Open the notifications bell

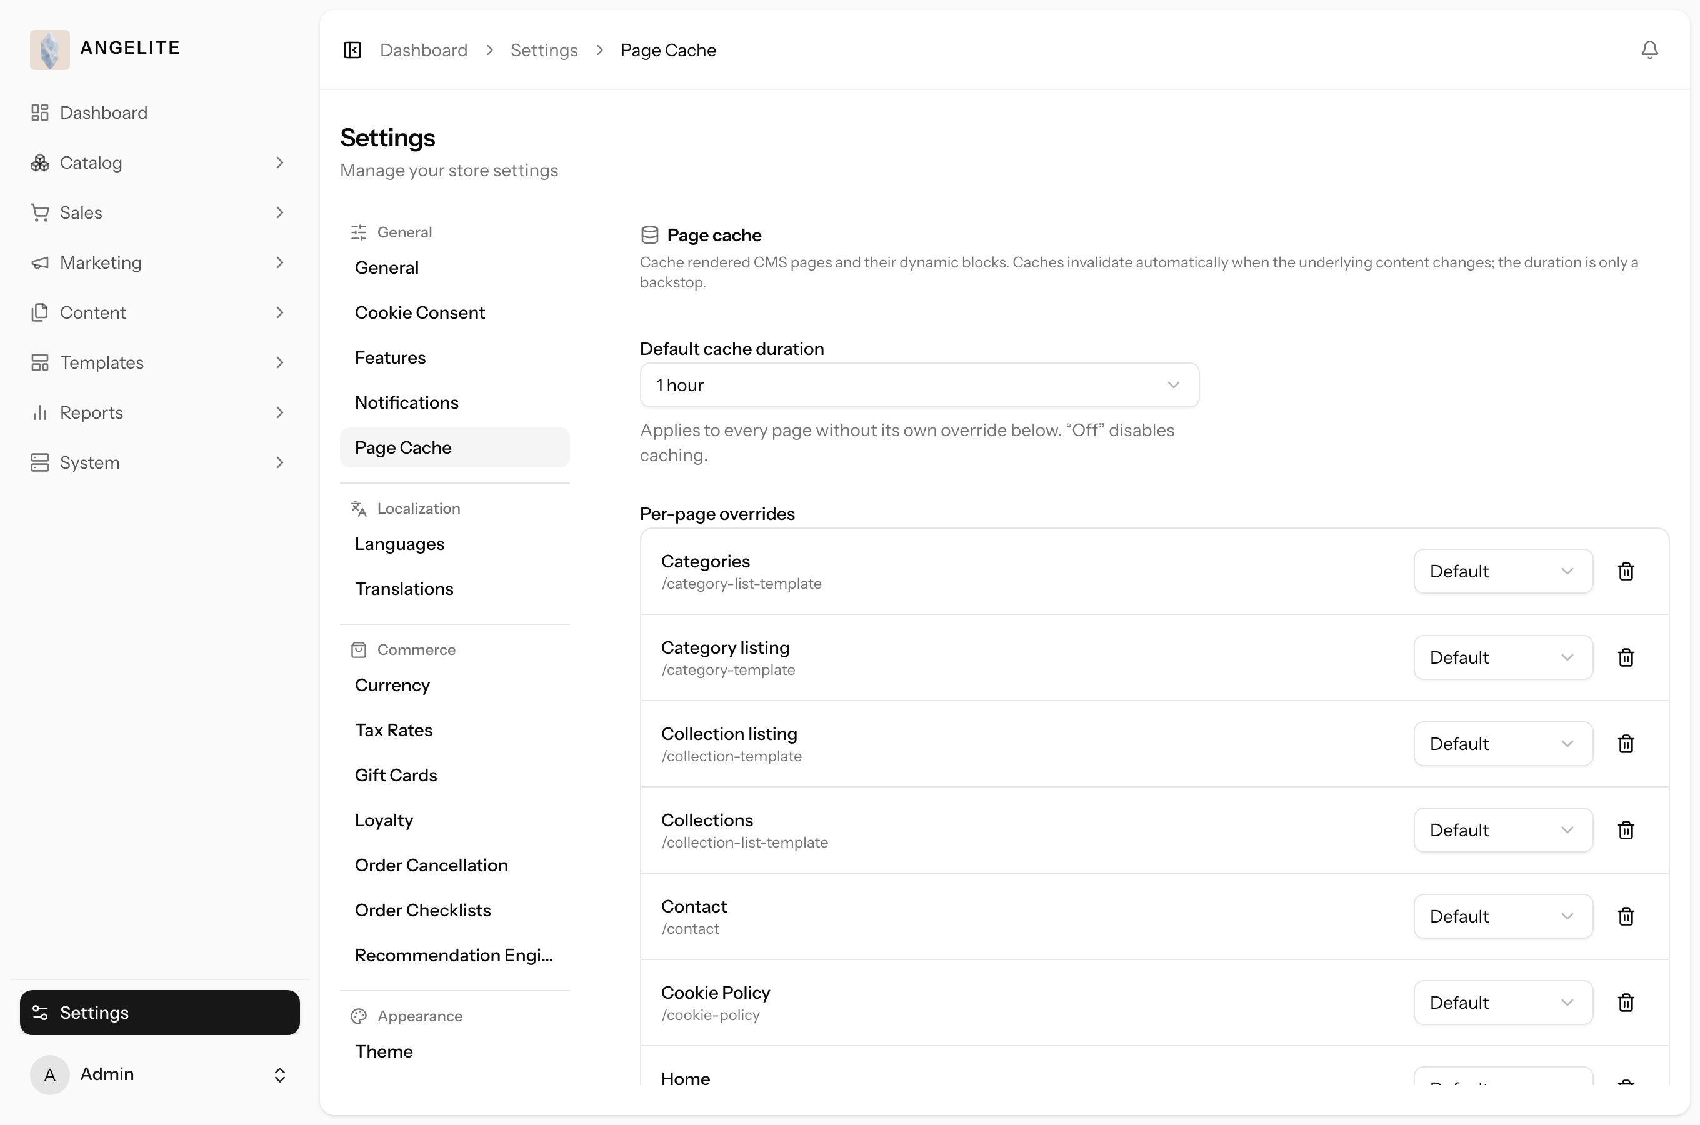(1649, 50)
